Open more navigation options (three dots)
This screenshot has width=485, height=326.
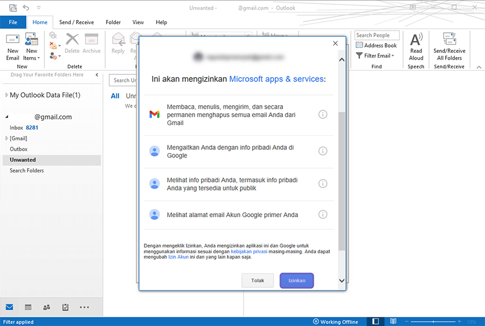coord(84,307)
